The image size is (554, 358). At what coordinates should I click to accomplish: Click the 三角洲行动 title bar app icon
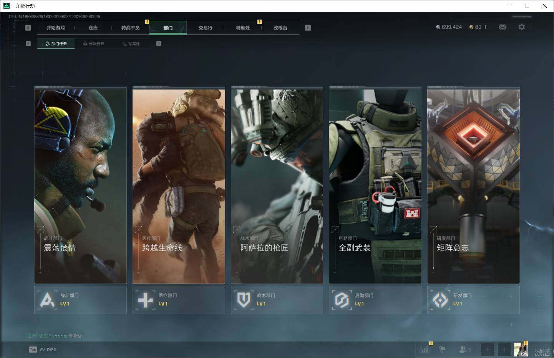(6, 6)
